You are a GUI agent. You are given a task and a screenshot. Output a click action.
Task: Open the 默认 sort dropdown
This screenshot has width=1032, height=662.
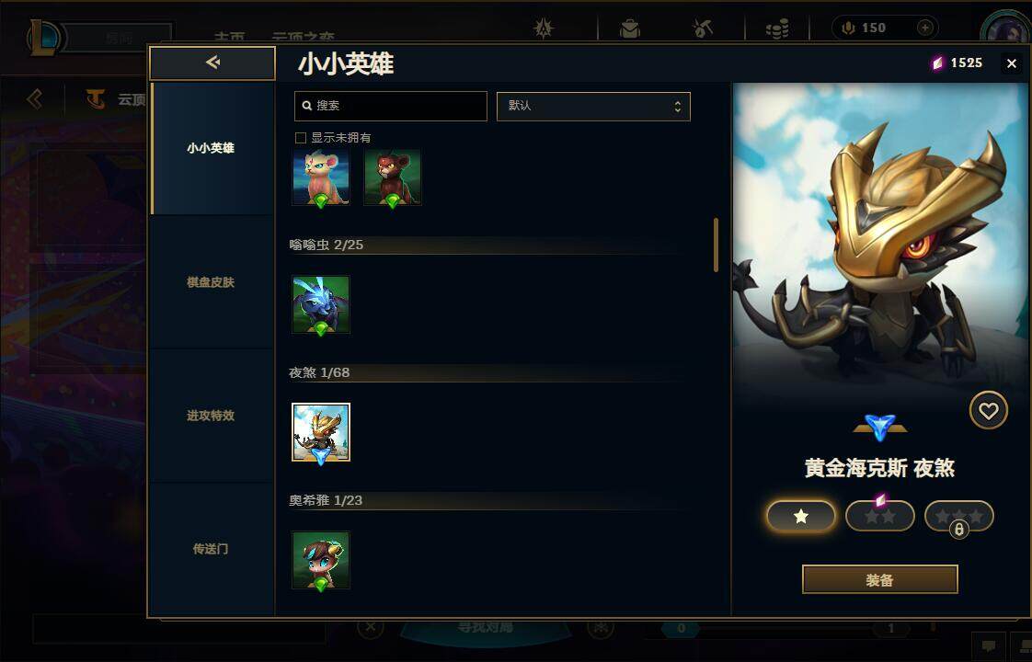(x=593, y=106)
